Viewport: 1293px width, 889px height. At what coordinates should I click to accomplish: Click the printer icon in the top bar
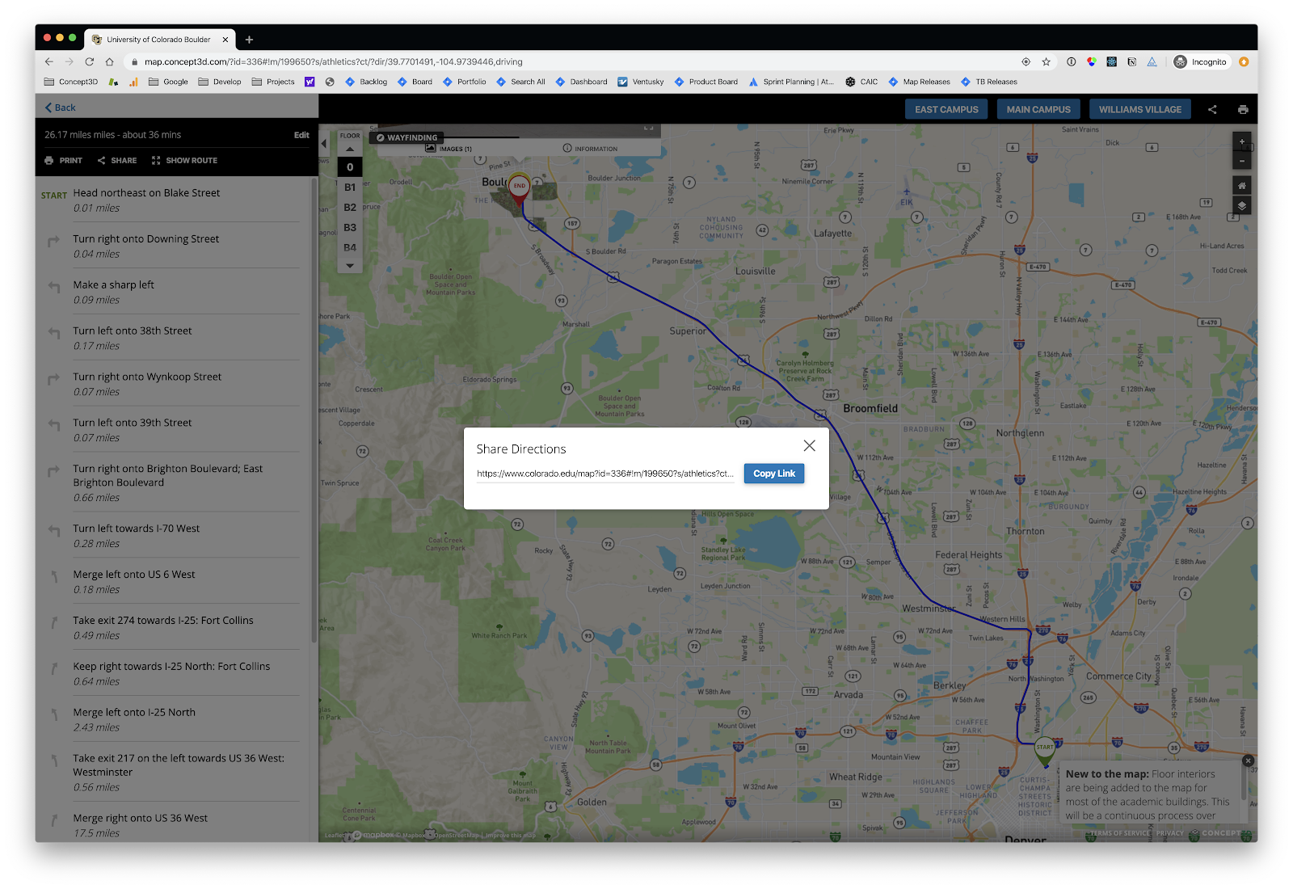pyautogui.click(x=1243, y=109)
